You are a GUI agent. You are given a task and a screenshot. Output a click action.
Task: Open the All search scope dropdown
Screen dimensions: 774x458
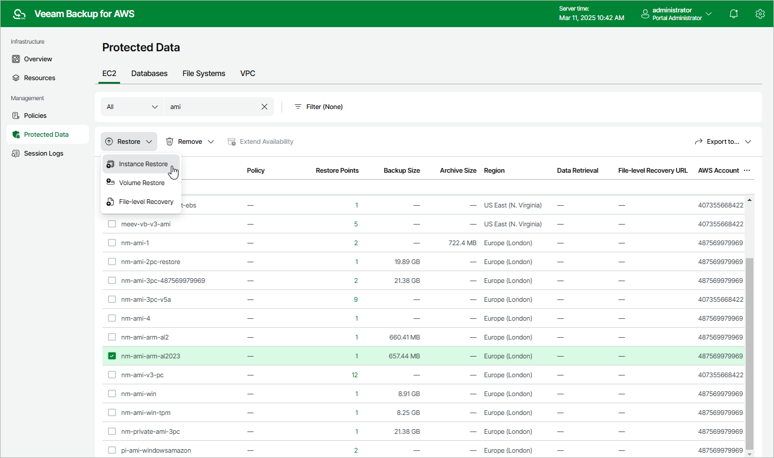coord(132,107)
